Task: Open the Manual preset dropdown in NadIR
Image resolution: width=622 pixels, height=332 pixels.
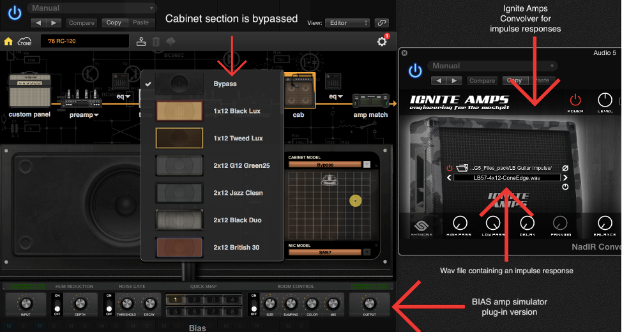Action: tap(492, 66)
